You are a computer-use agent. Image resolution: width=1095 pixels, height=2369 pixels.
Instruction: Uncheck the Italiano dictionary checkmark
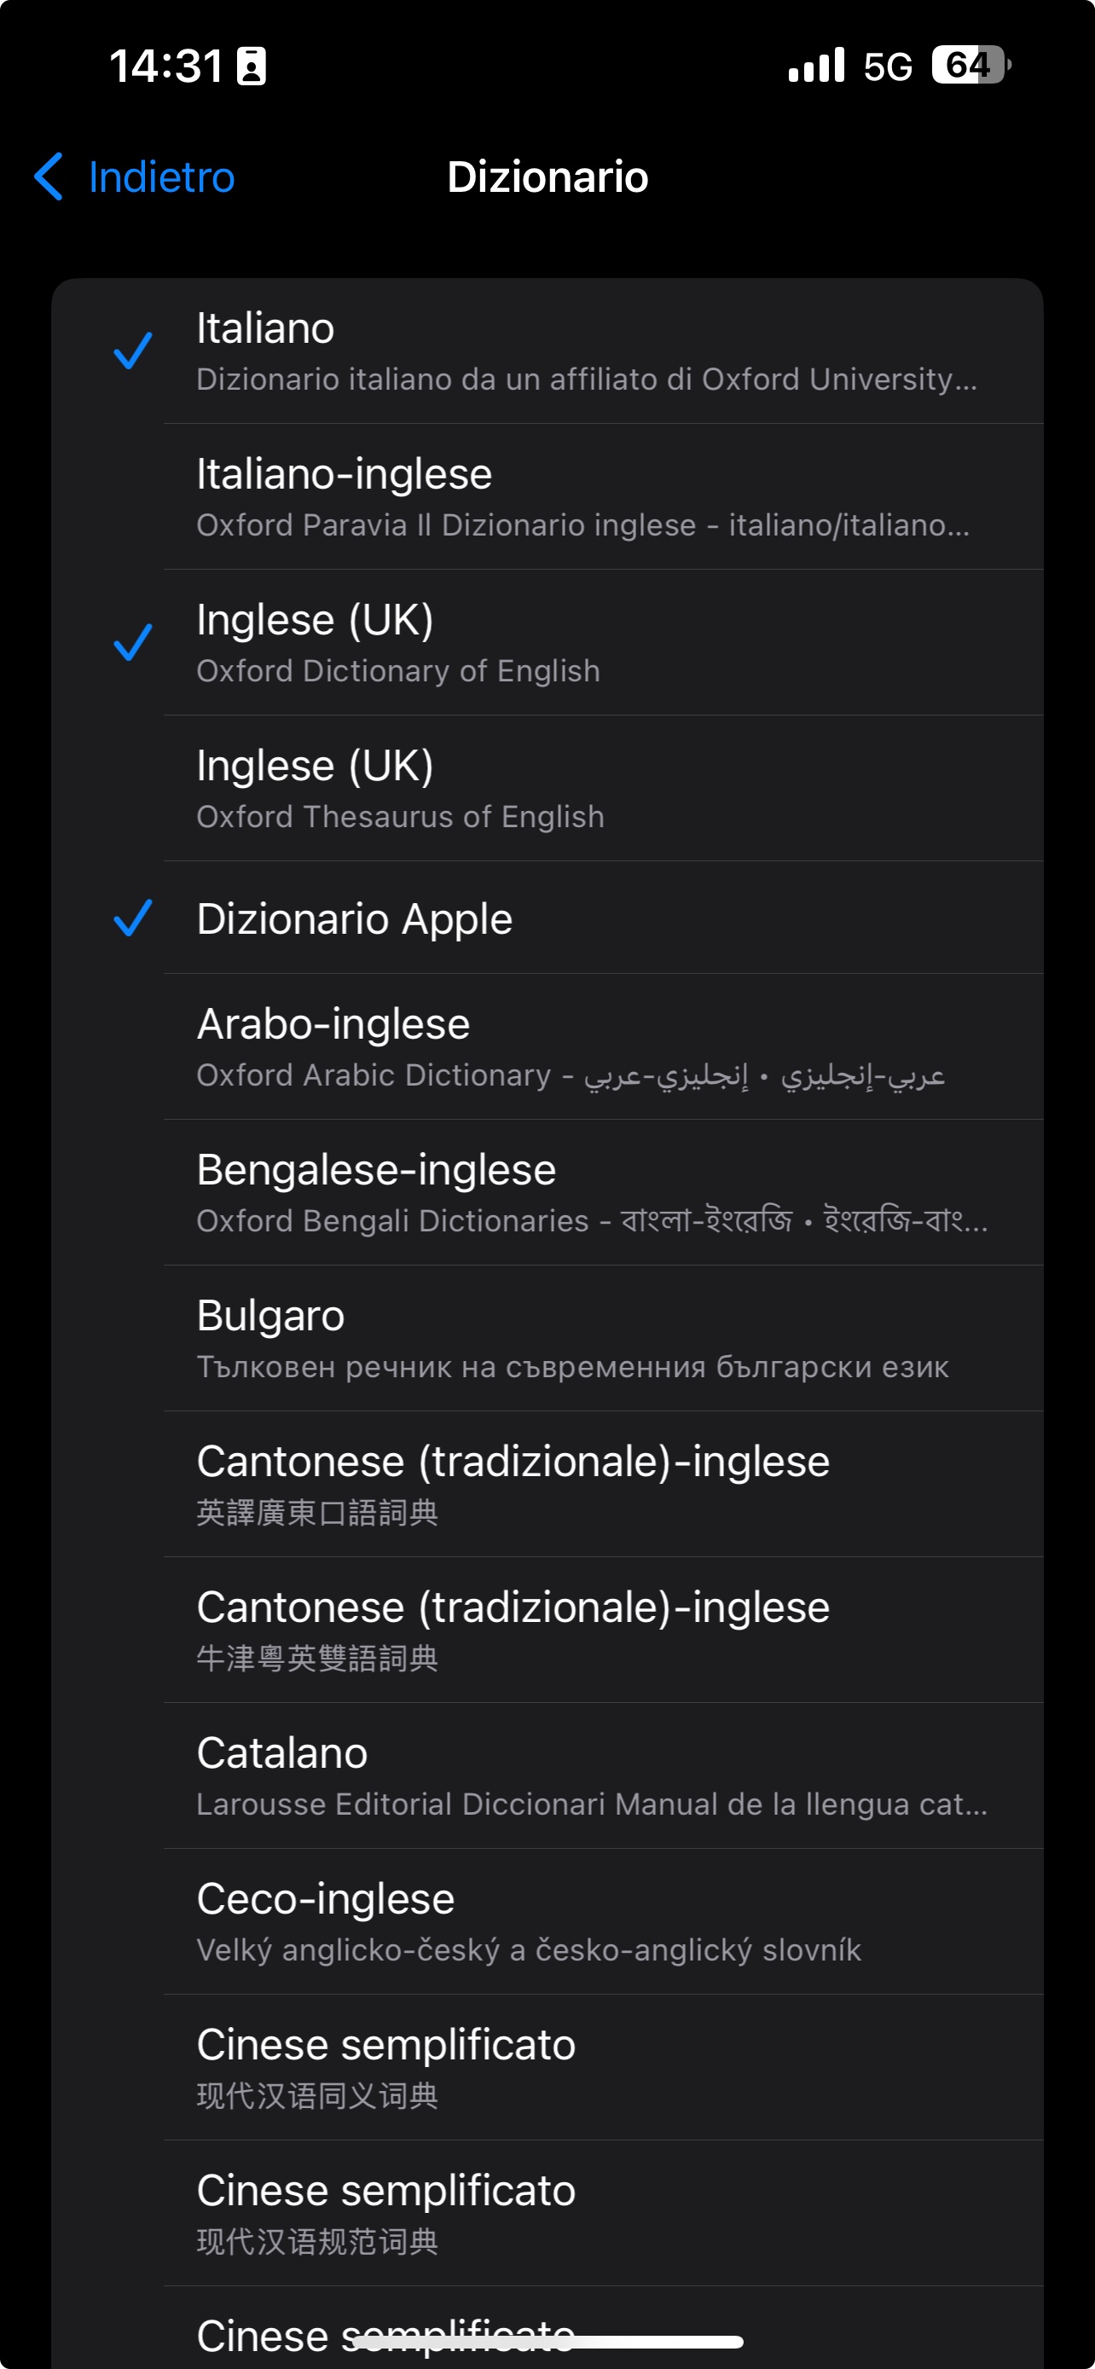[132, 350]
